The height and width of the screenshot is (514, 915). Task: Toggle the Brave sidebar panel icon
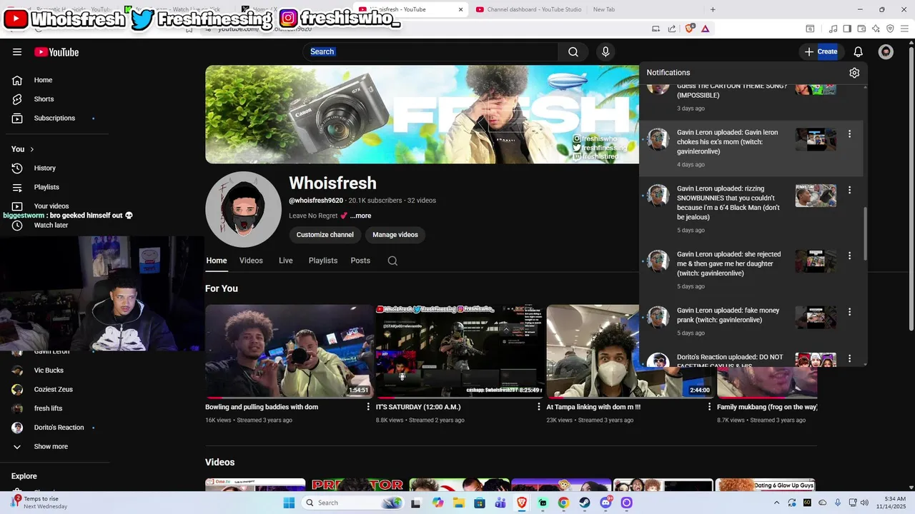point(847,29)
